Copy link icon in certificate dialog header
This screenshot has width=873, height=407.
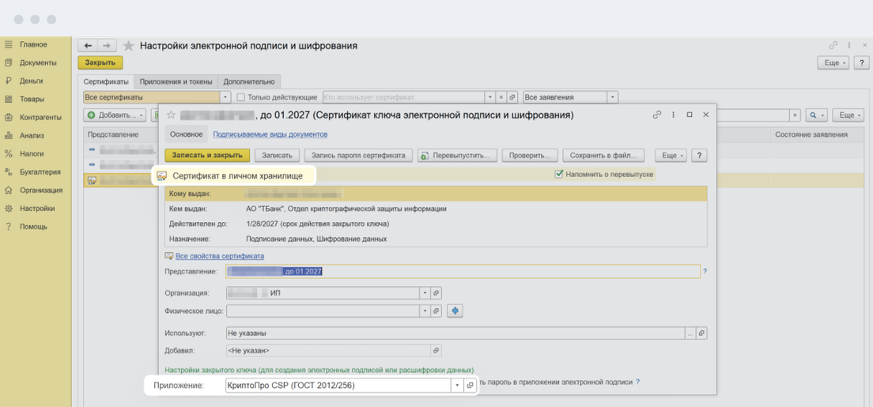tap(656, 115)
